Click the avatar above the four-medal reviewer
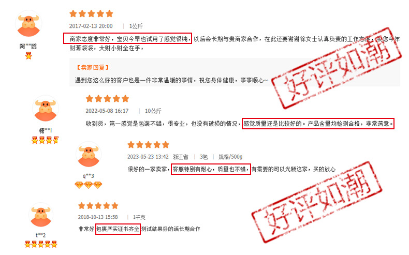Screen dimensions: 409x255 coord(46,108)
